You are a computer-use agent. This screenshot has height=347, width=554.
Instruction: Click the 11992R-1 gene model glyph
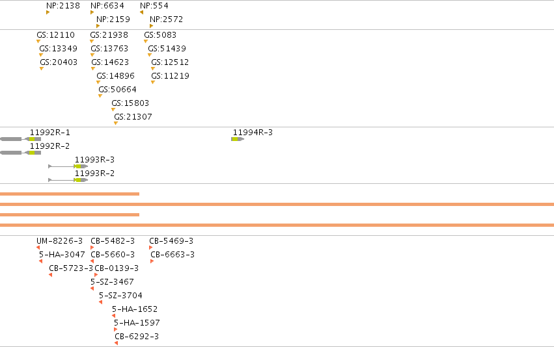[x=20, y=139]
